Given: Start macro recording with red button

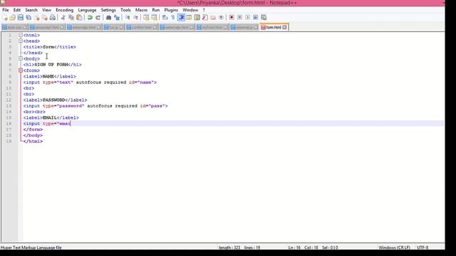Looking at the screenshot, I should [x=232, y=18].
